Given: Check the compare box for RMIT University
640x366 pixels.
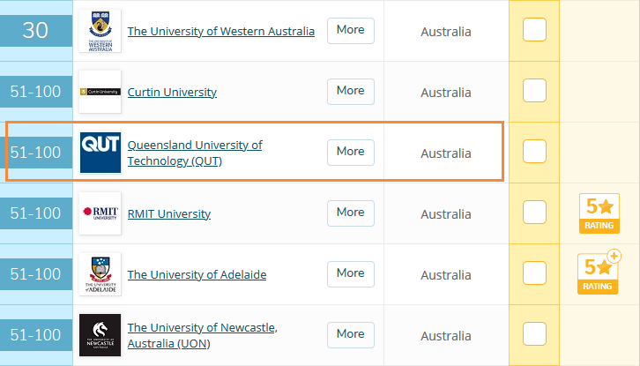Looking at the screenshot, I should click(x=534, y=213).
